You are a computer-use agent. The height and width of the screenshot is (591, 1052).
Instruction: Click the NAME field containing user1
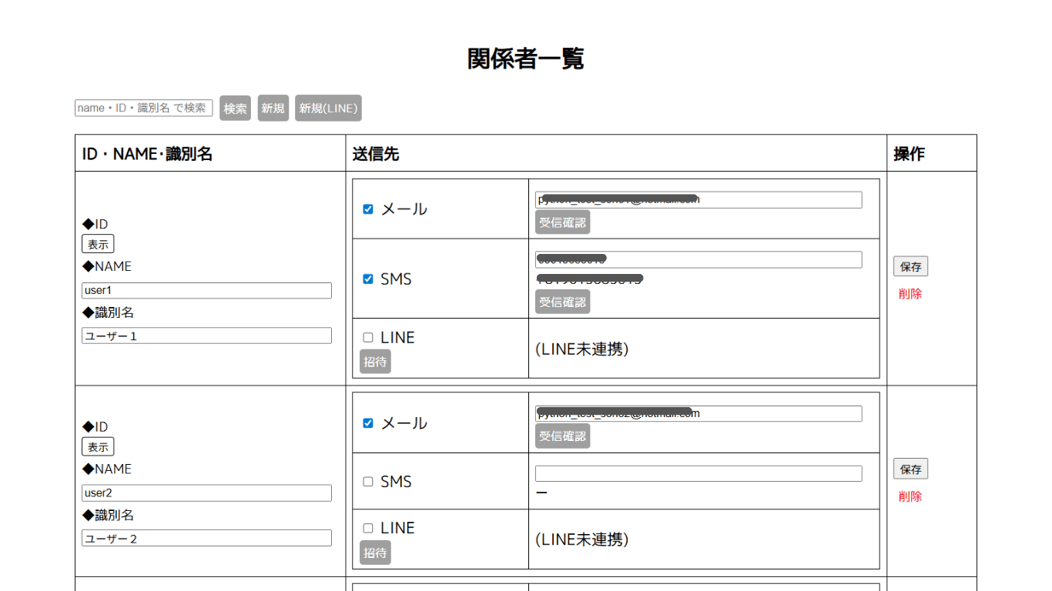(x=206, y=291)
